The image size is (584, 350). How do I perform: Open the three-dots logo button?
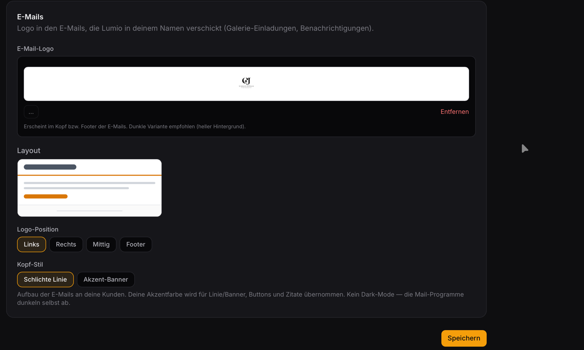[x=31, y=112]
